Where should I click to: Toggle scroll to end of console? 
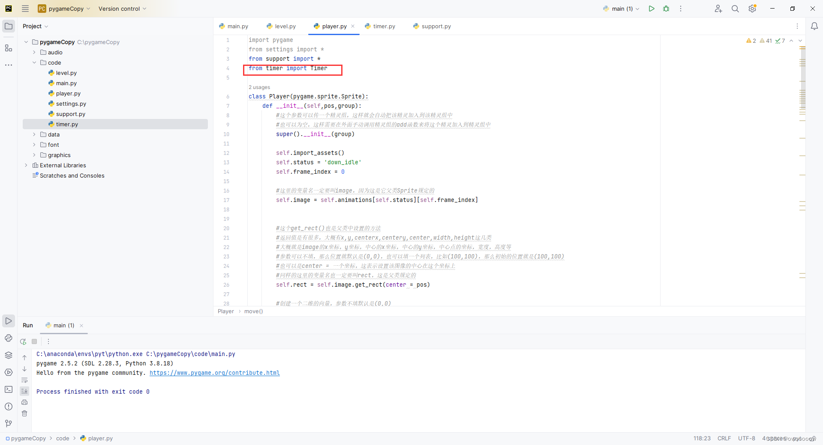(24, 391)
